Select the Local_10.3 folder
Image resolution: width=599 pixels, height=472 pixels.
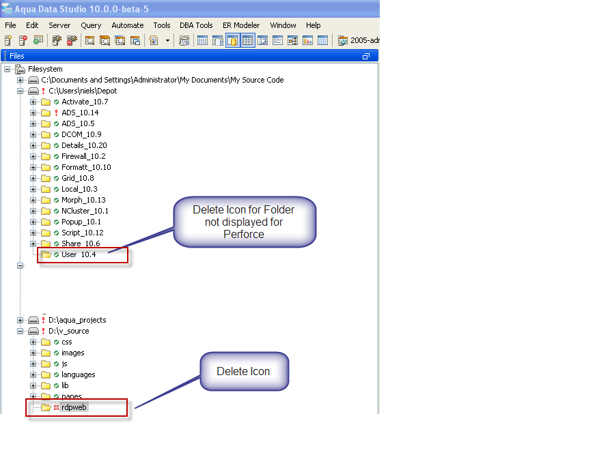pos(79,189)
